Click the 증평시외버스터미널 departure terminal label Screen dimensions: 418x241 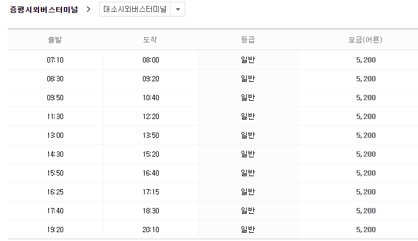(x=44, y=9)
